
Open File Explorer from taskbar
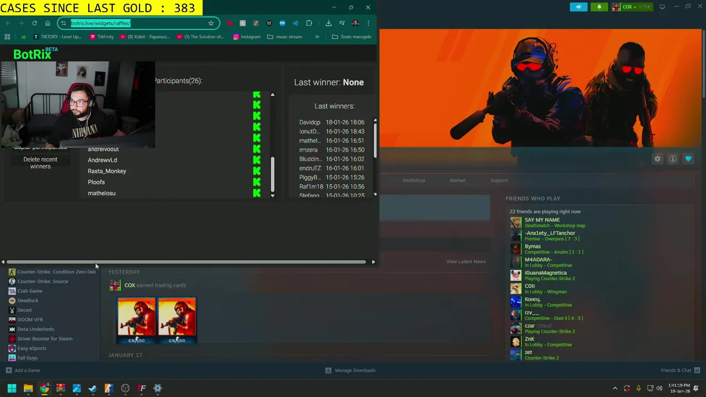[28, 388]
